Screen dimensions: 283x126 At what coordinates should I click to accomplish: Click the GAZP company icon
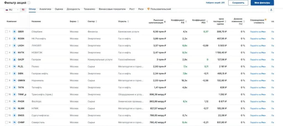(x=14, y=60)
